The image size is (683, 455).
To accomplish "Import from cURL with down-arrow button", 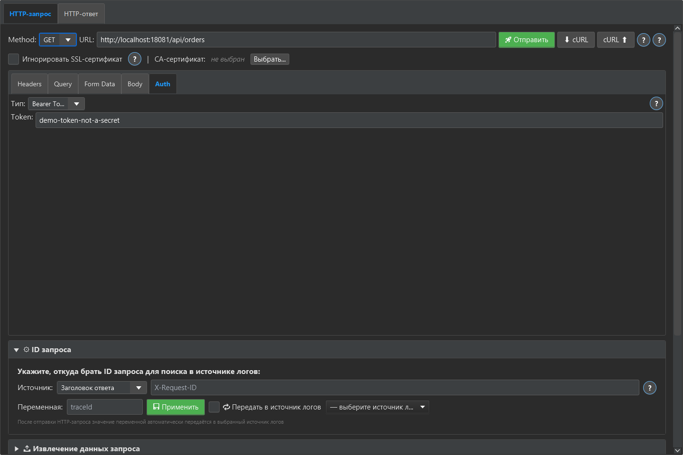I will click(x=576, y=40).
